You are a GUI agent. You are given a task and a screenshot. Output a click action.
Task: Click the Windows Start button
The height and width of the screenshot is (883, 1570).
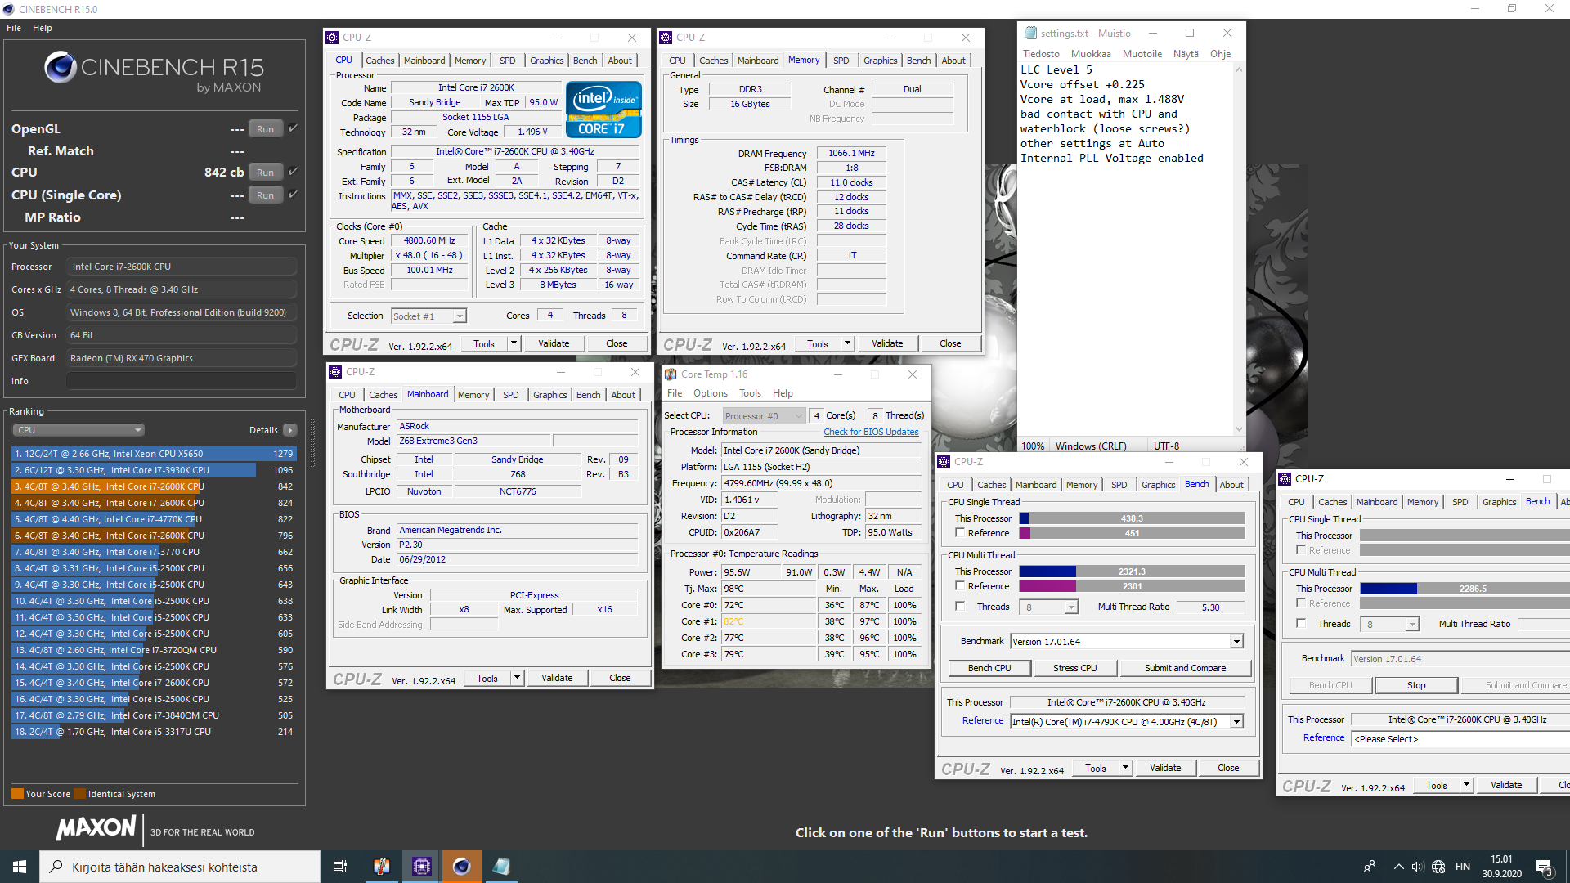tap(20, 867)
